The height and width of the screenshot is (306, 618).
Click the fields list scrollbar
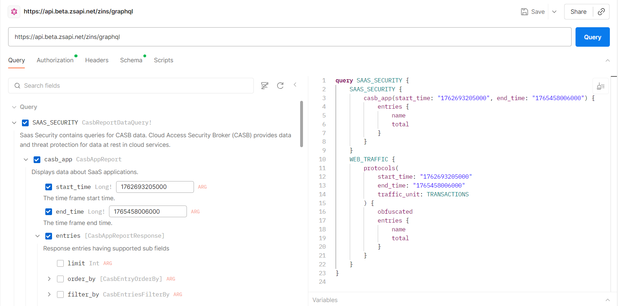(x=302, y=124)
